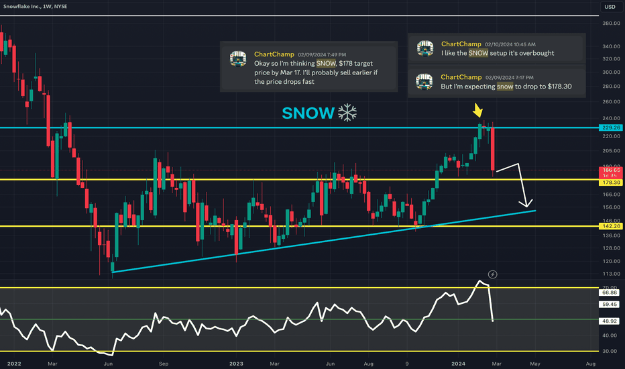Click the 66.86 RSI value label
Viewport: 625px width, 369px height.
point(610,293)
